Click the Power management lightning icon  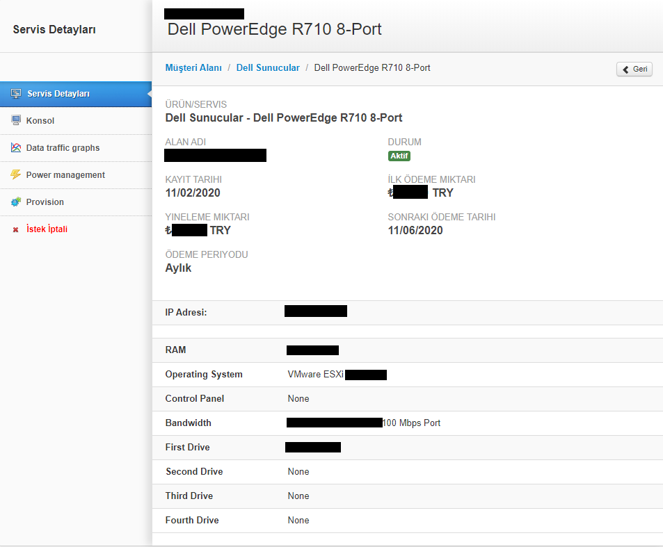tap(15, 174)
